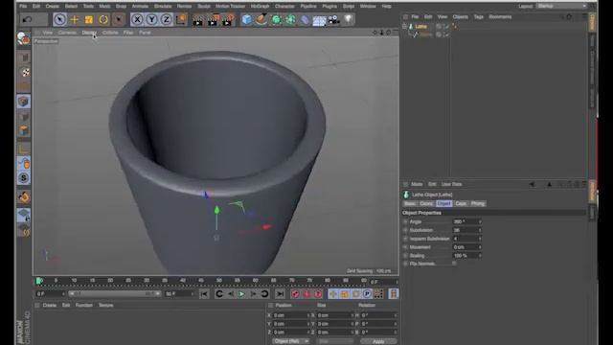Click the Record Active Objects button
Screen dimensions: 613x345
coord(295,294)
